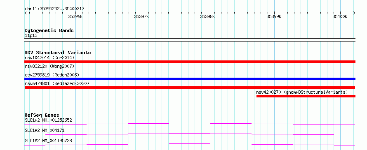Click the 35400k ruler tick label

(340, 16)
